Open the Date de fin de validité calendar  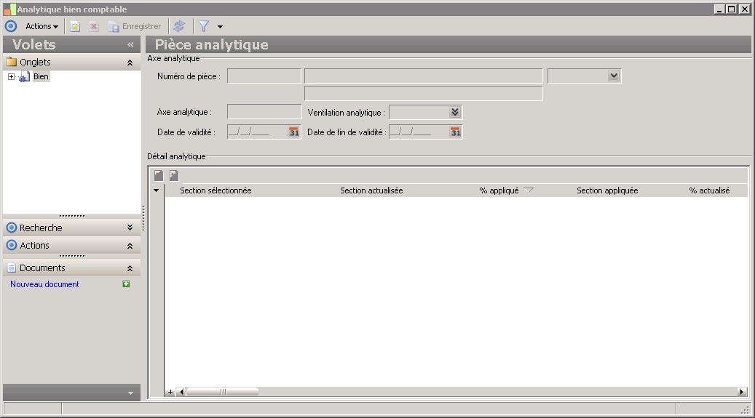[456, 132]
